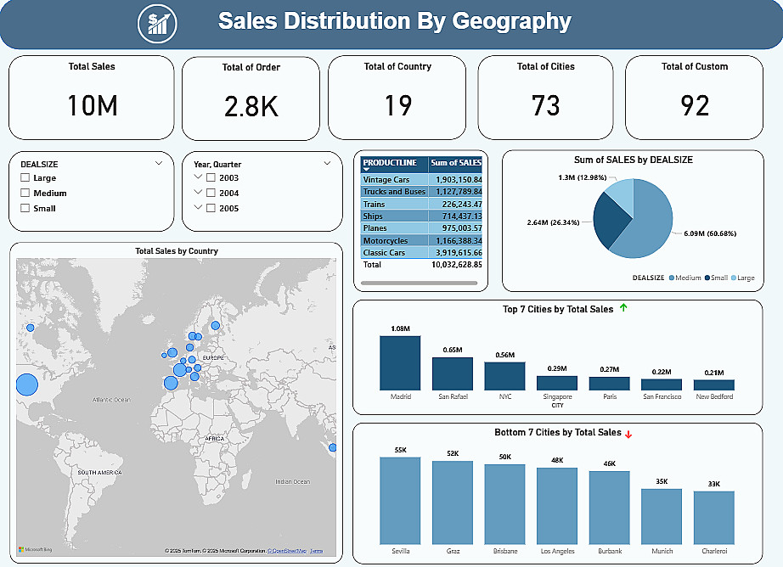Click the Finland bubble on the map
Screen dimensions: 783x567
[x=215, y=325]
